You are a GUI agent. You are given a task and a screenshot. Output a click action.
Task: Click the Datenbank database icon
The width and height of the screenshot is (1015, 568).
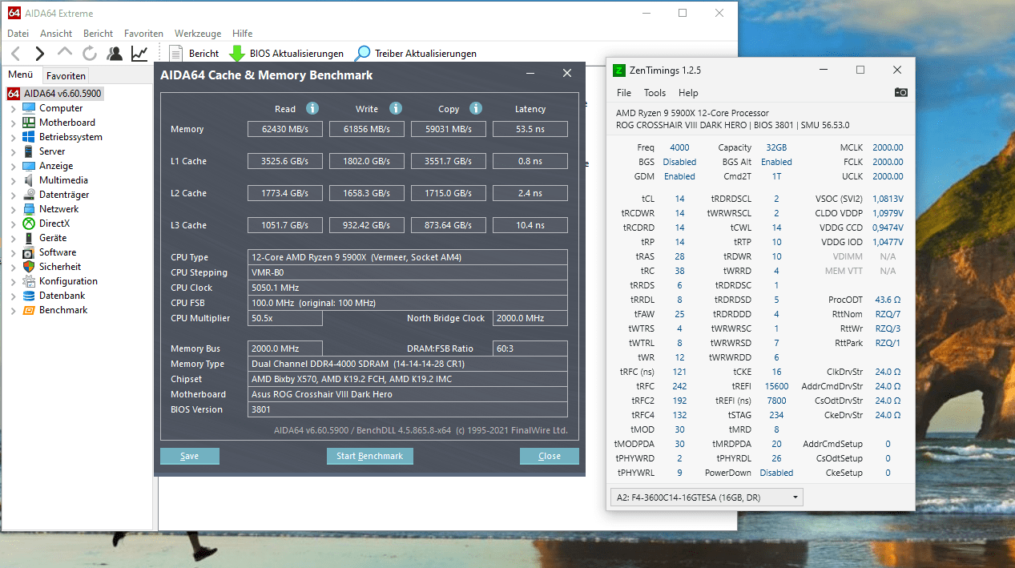coord(29,296)
